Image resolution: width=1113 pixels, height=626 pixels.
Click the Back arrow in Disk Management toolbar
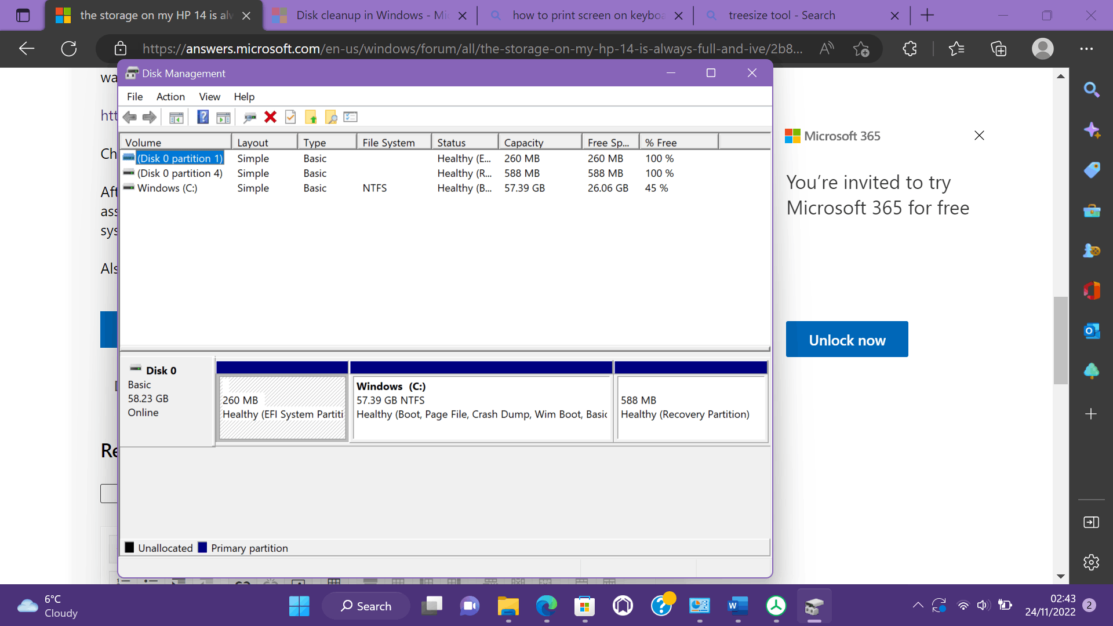click(130, 117)
